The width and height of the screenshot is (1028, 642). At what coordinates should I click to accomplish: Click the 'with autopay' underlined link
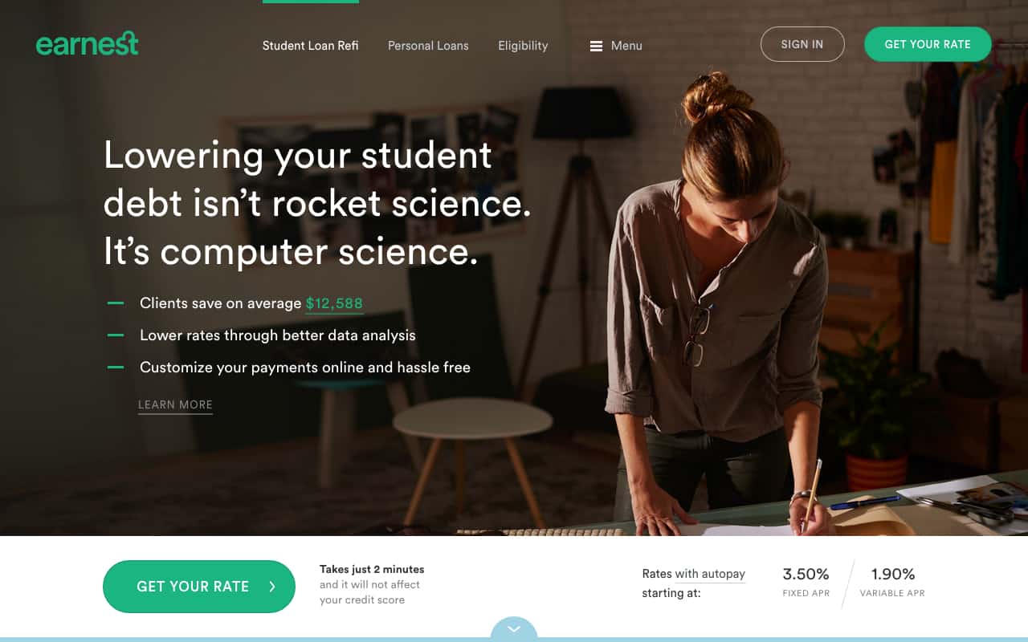(x=710, y=574)
